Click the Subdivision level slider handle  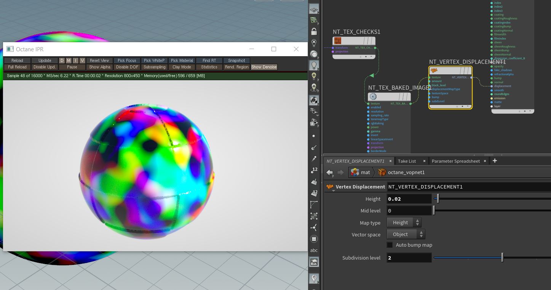[x=502, y=257]
